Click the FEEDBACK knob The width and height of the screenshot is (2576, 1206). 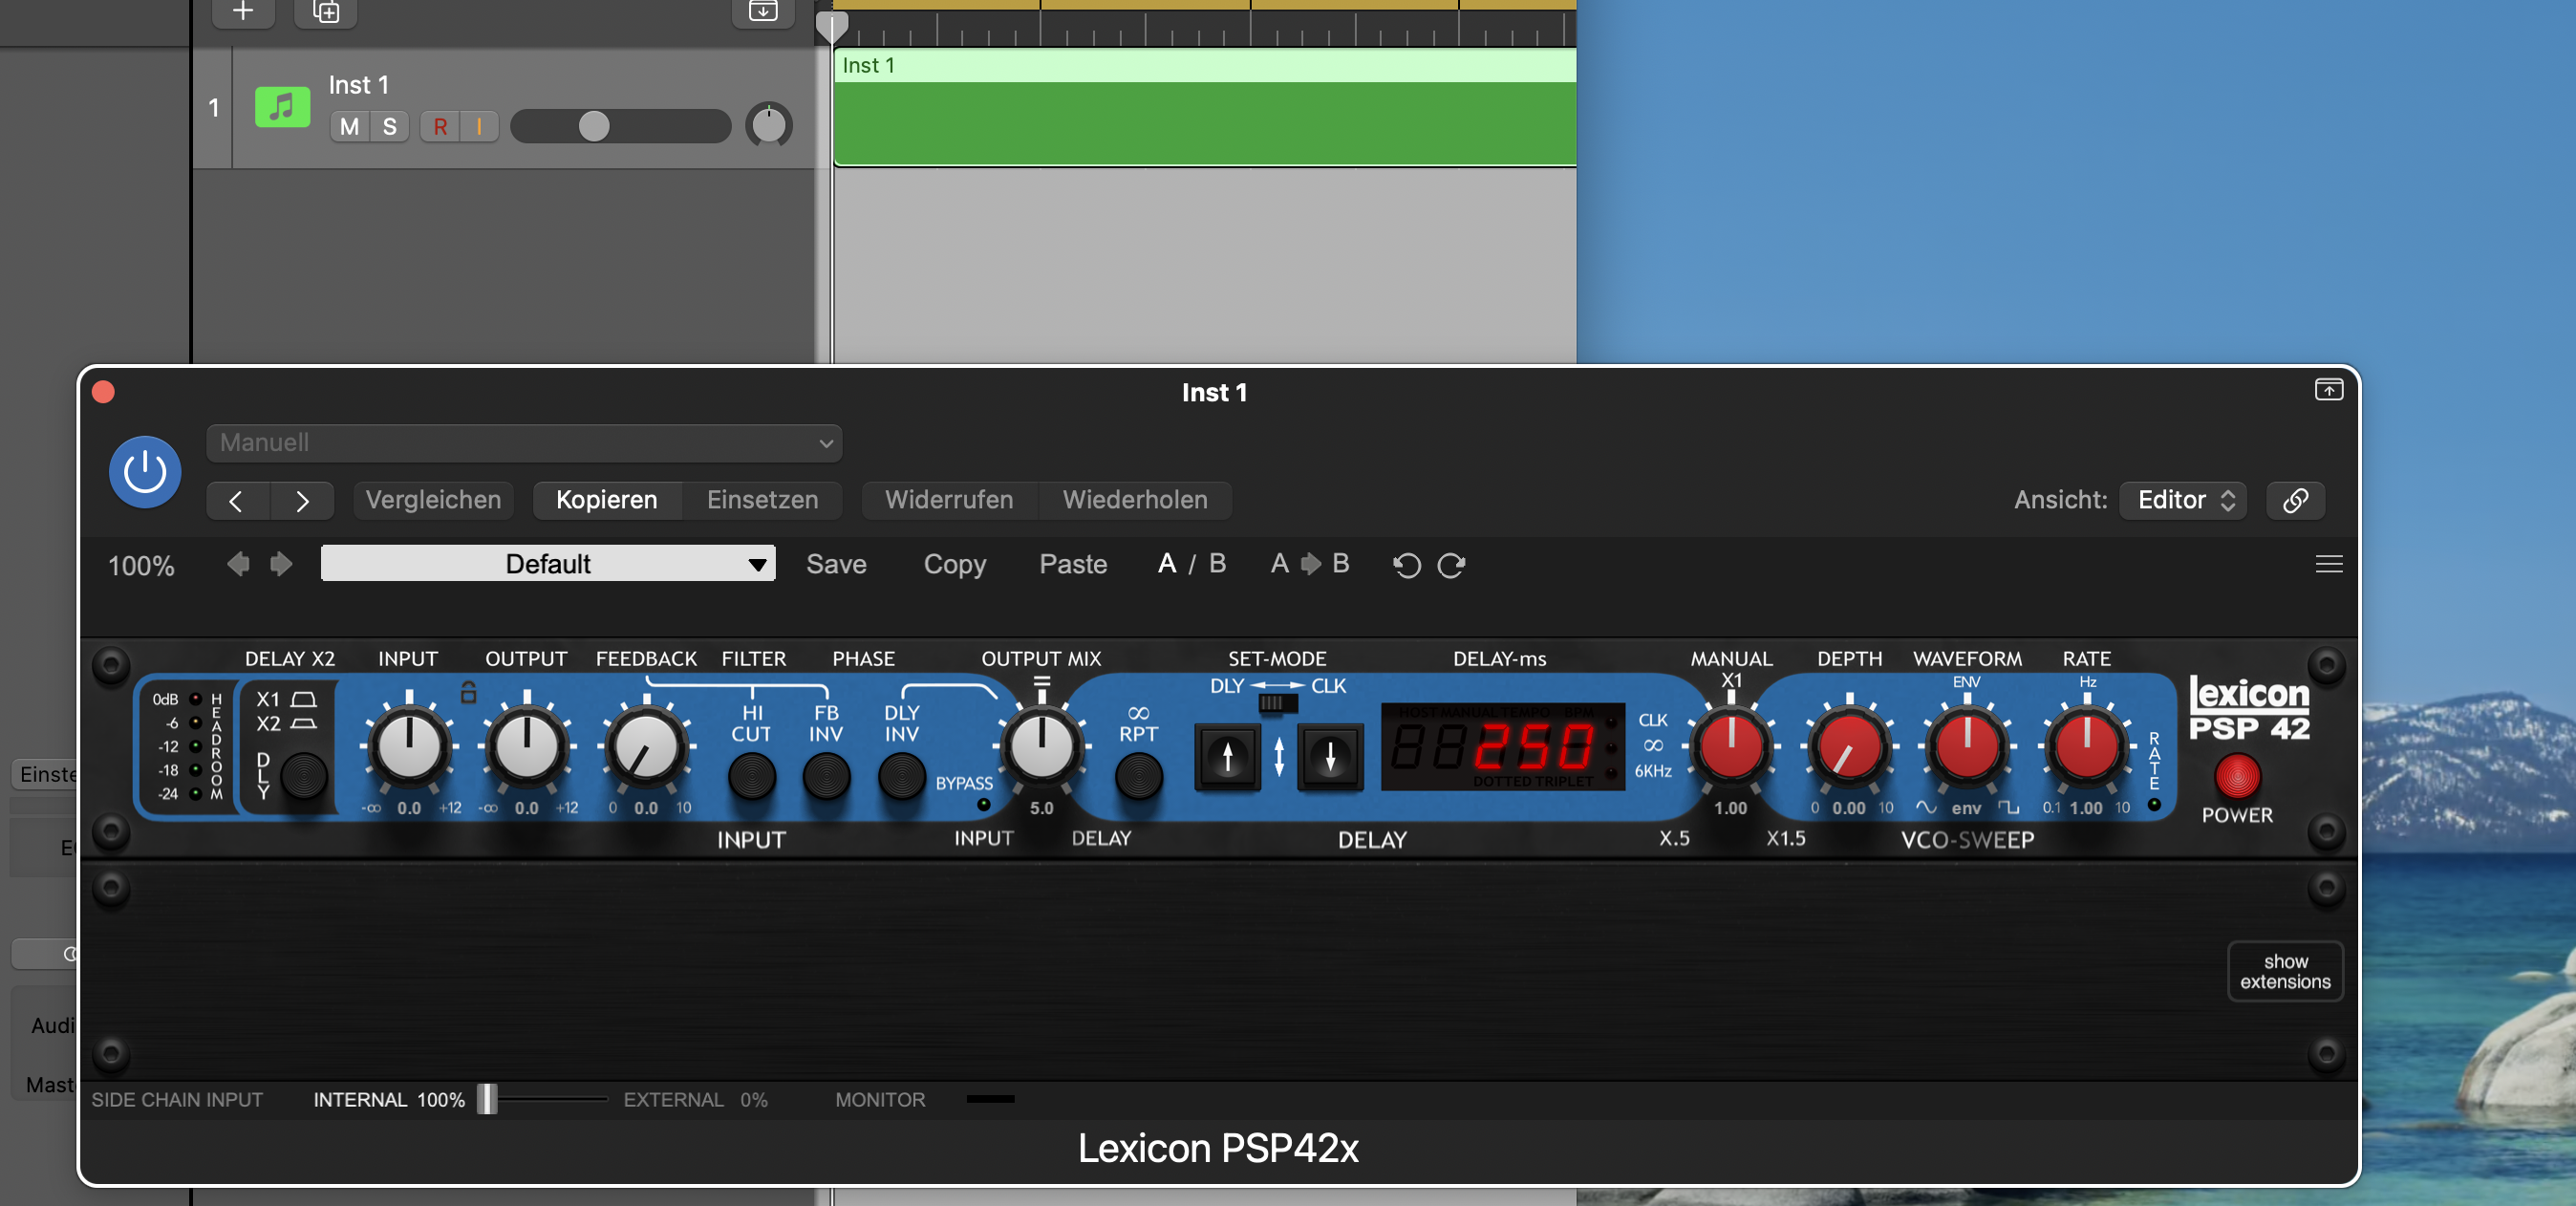coord(646,746)
